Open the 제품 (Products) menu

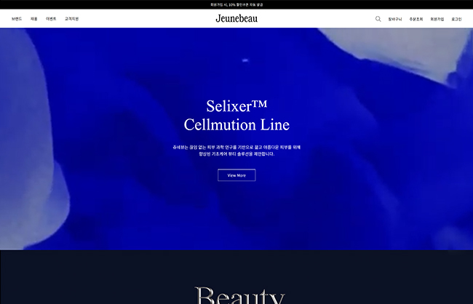(x=33, y=19)
